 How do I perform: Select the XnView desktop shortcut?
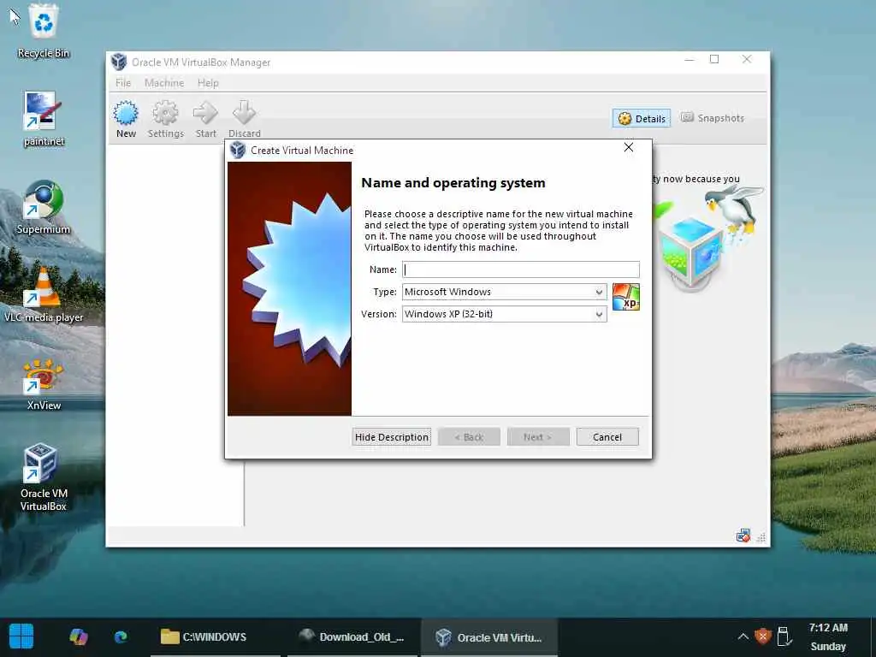[x=43, y=384]
